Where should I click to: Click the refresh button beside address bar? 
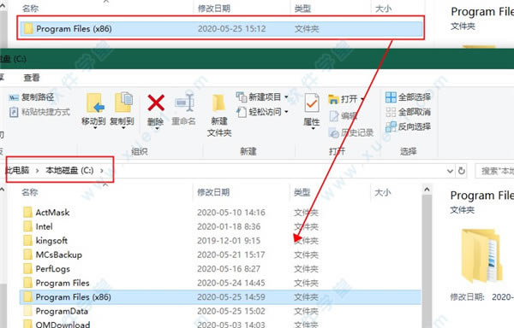click(462, 171)
